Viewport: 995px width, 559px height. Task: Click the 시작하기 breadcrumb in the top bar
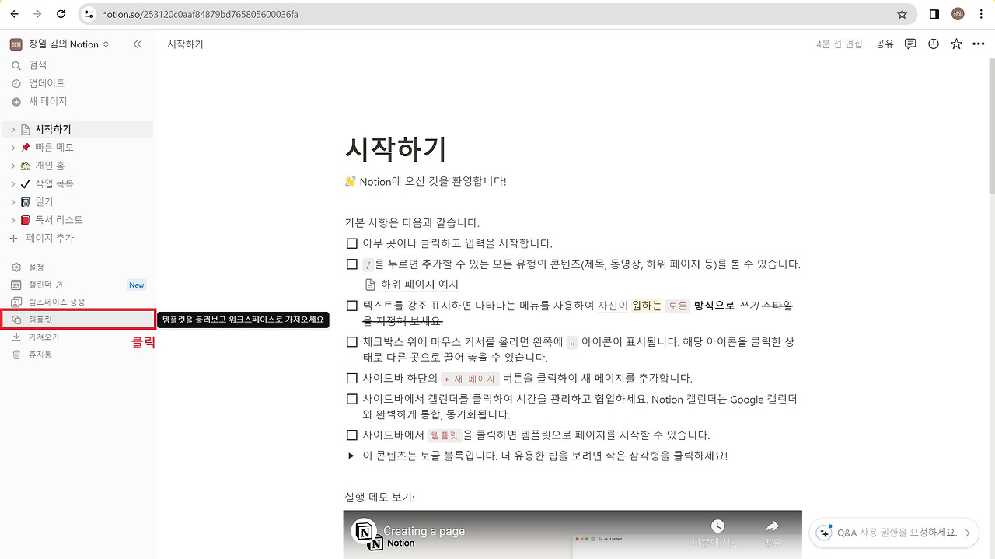pyautogui.click(x=185, y=44)
